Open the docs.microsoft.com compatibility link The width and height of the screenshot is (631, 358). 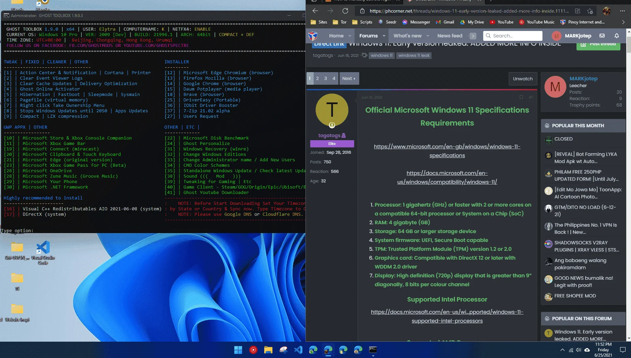(x=447, y=178)
